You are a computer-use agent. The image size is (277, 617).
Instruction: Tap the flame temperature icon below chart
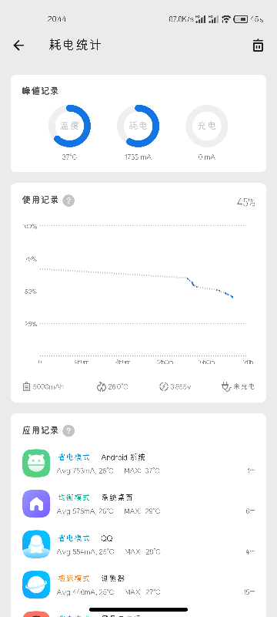(x=102, y=387)
